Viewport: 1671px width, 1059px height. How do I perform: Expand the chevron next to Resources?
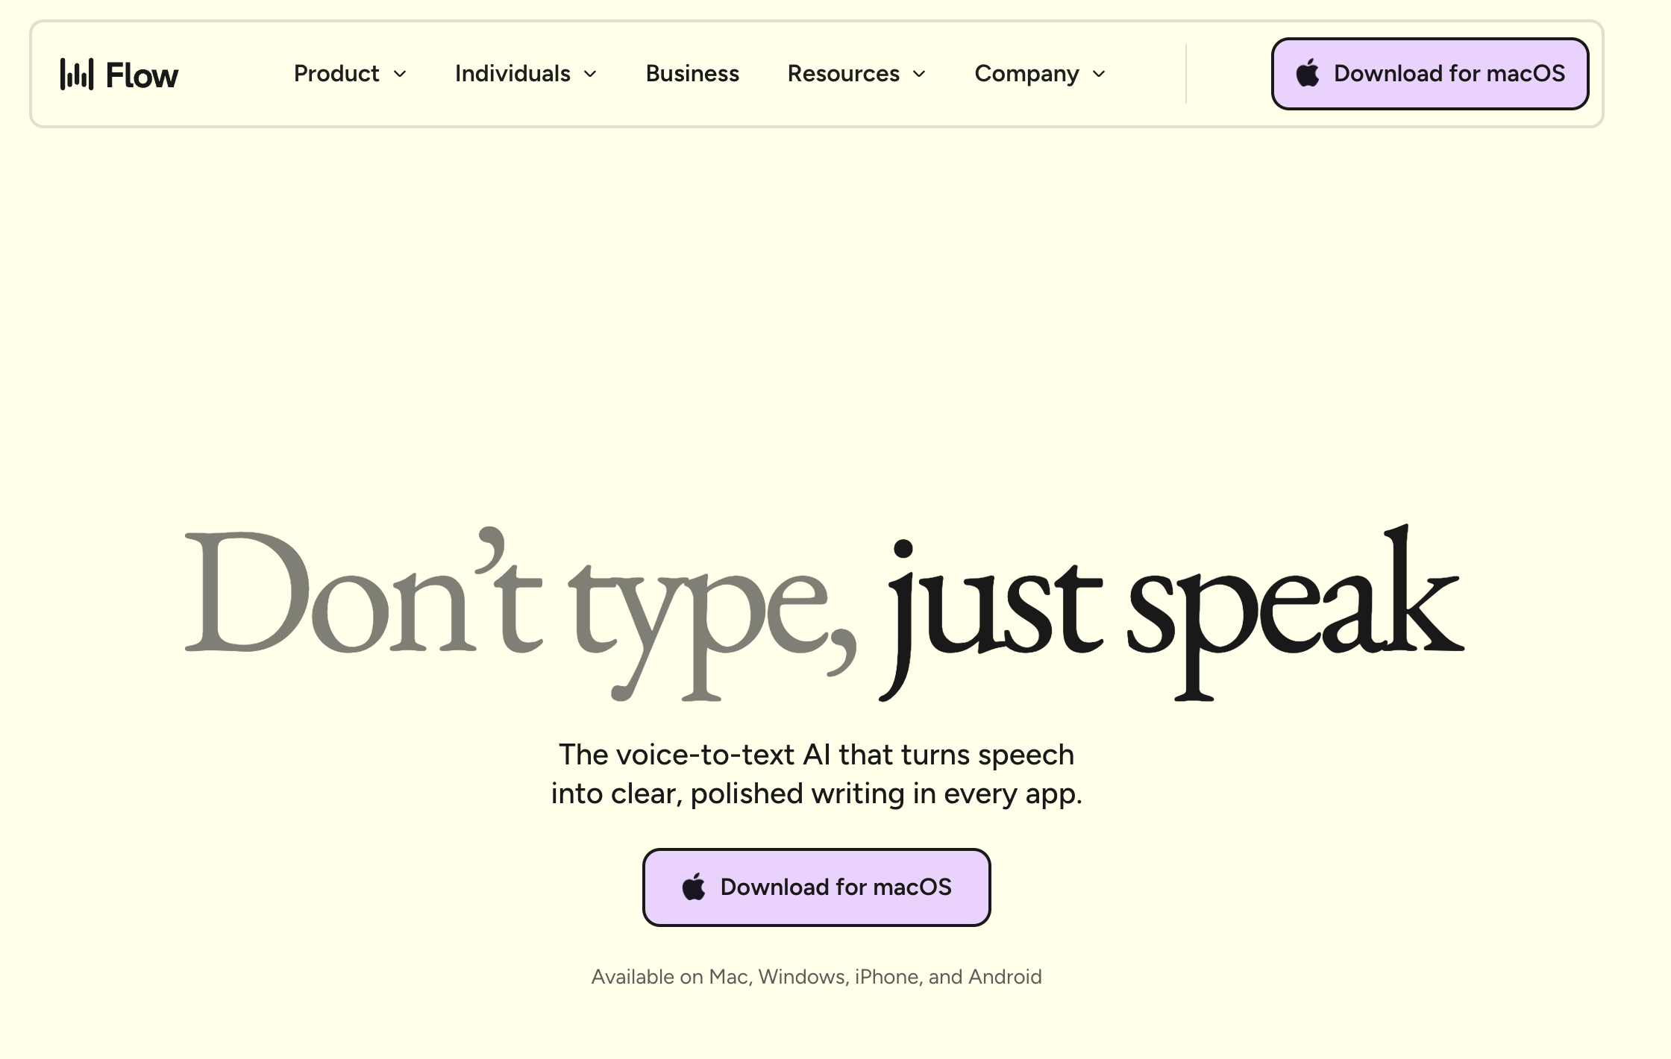[919, 74]
